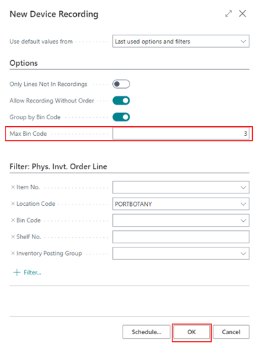
Task: Turn off Allow Recording Without Order
Action: pos(121,101)
